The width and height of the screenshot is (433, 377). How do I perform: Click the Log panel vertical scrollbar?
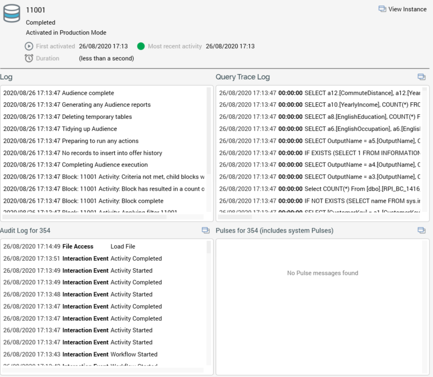click(209, 131)
